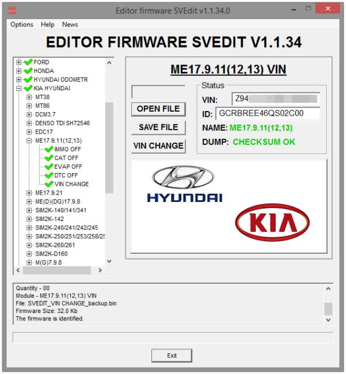The width and height of the screenshot is (346, 374).
Task: Expand the EDC17 node
Action: tap(29, 132)
